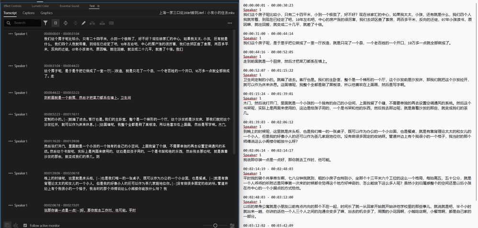The height and width of the screenshot is (228, 478).
Task: Click Speaker 1 label on the 00:02:06:18 segment
Action: click(21, 206)
